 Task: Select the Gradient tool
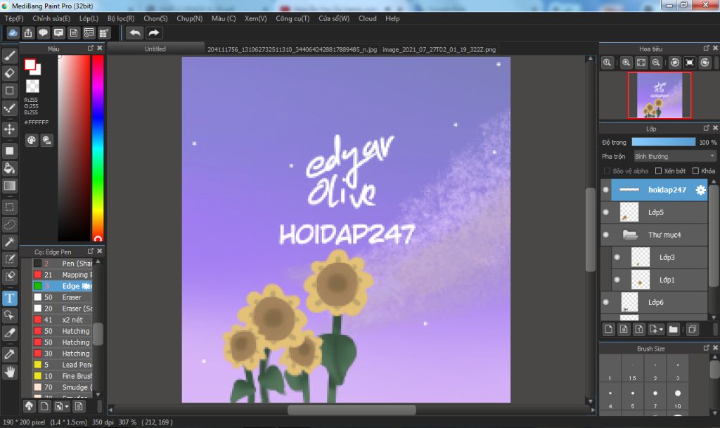[x=10, y=186]
